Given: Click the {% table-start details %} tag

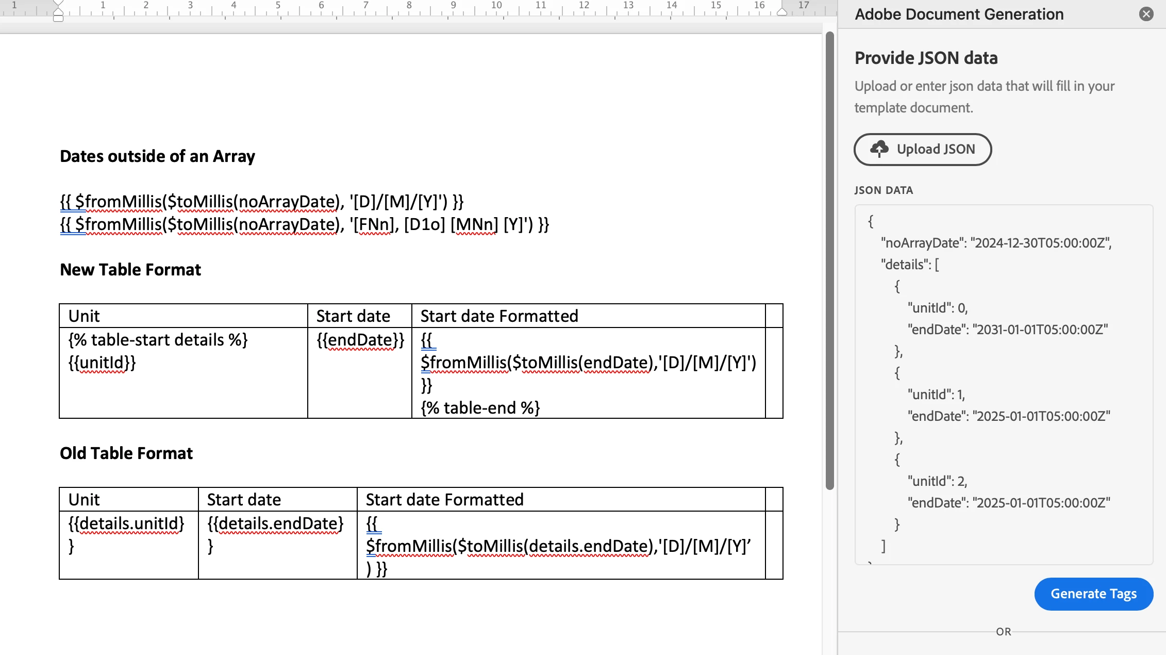Looking at the screenshot, I should tap(158, 340).
